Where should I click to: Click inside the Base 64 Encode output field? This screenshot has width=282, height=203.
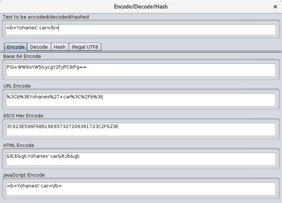(141, 70)
